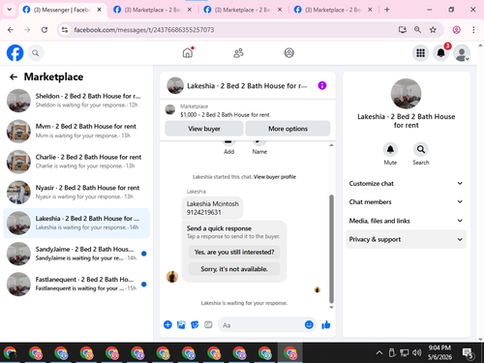Open Chrome three-dot menu
This screenshot has height=363, width=484.
tap(473, 30)
